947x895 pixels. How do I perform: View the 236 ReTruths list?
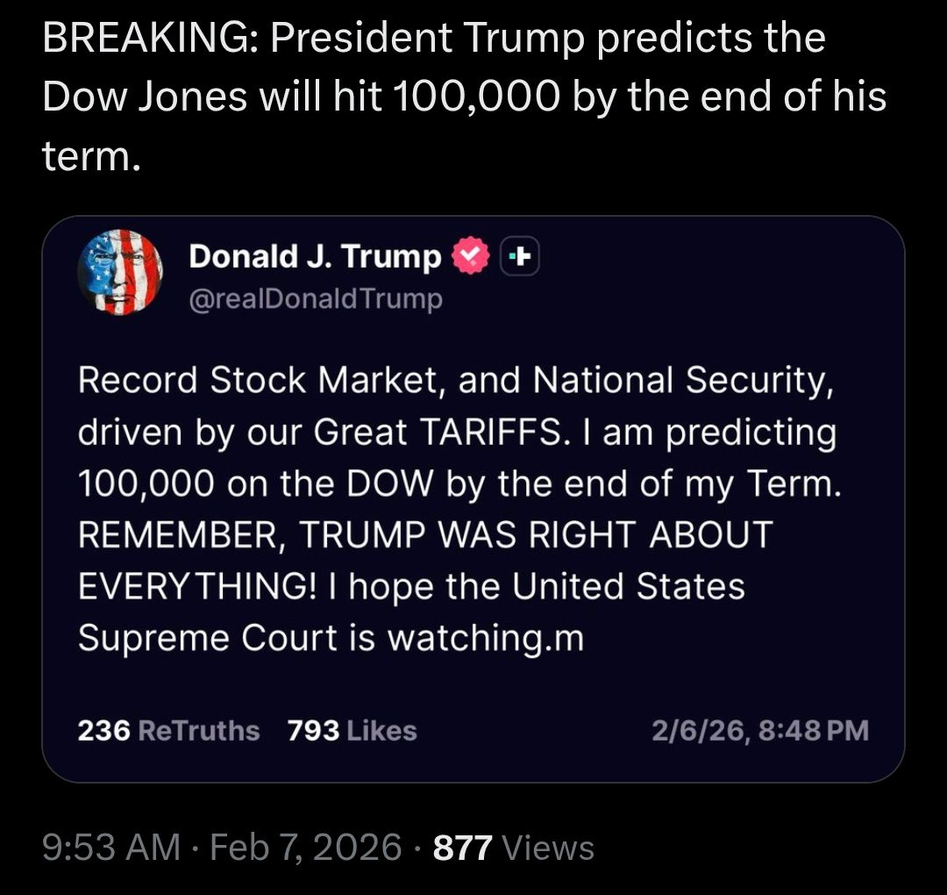pos(168,730)
